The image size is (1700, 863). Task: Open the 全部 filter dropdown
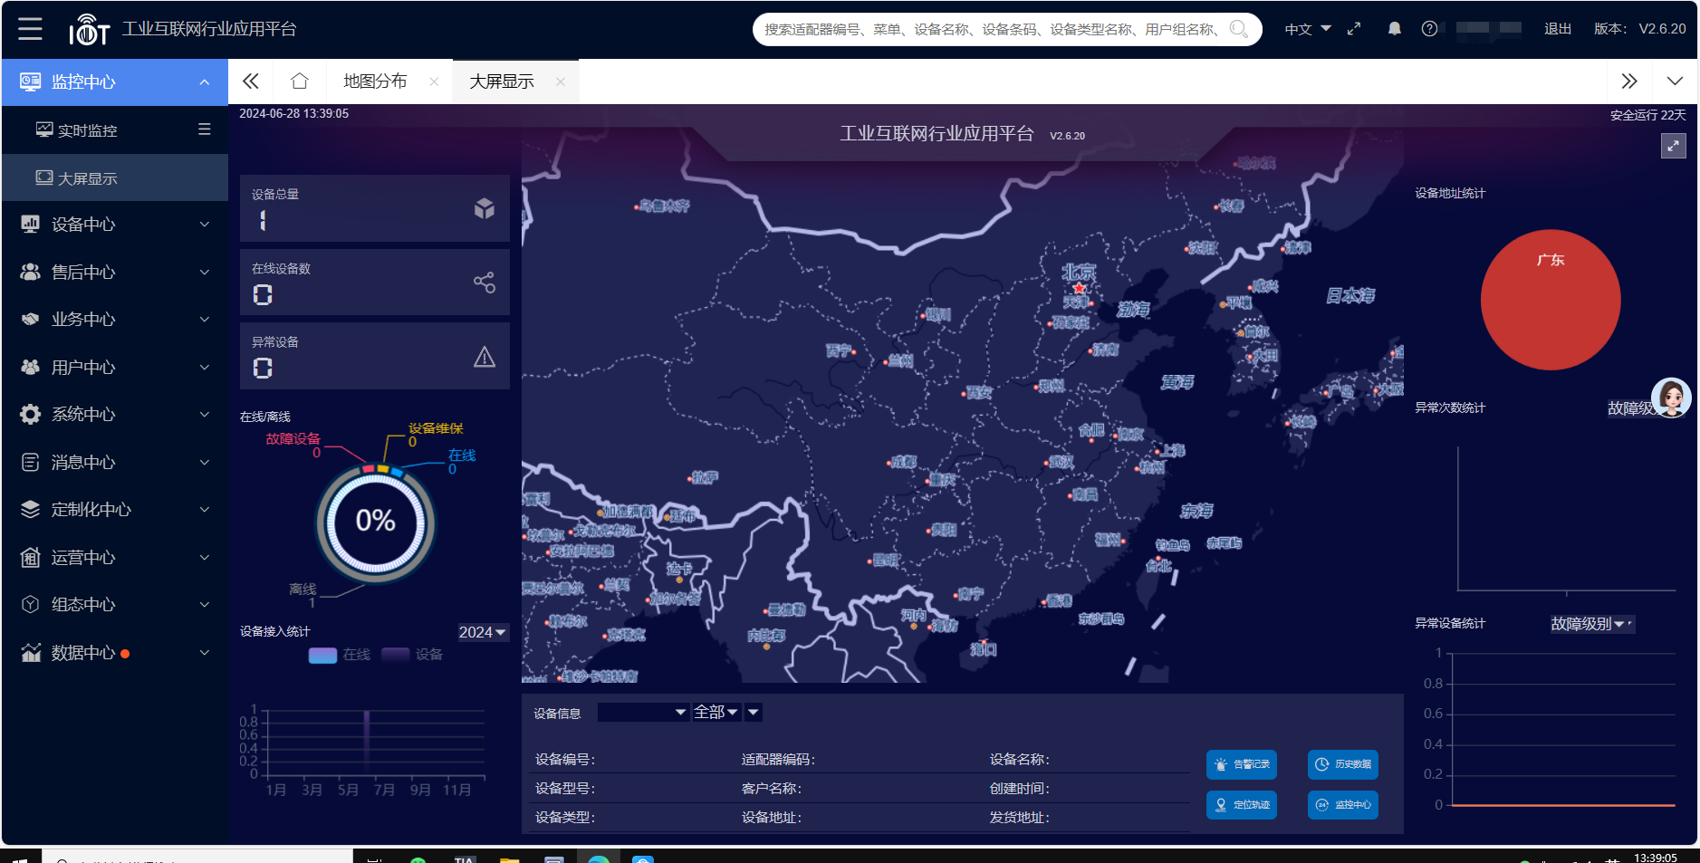[716, 713]
